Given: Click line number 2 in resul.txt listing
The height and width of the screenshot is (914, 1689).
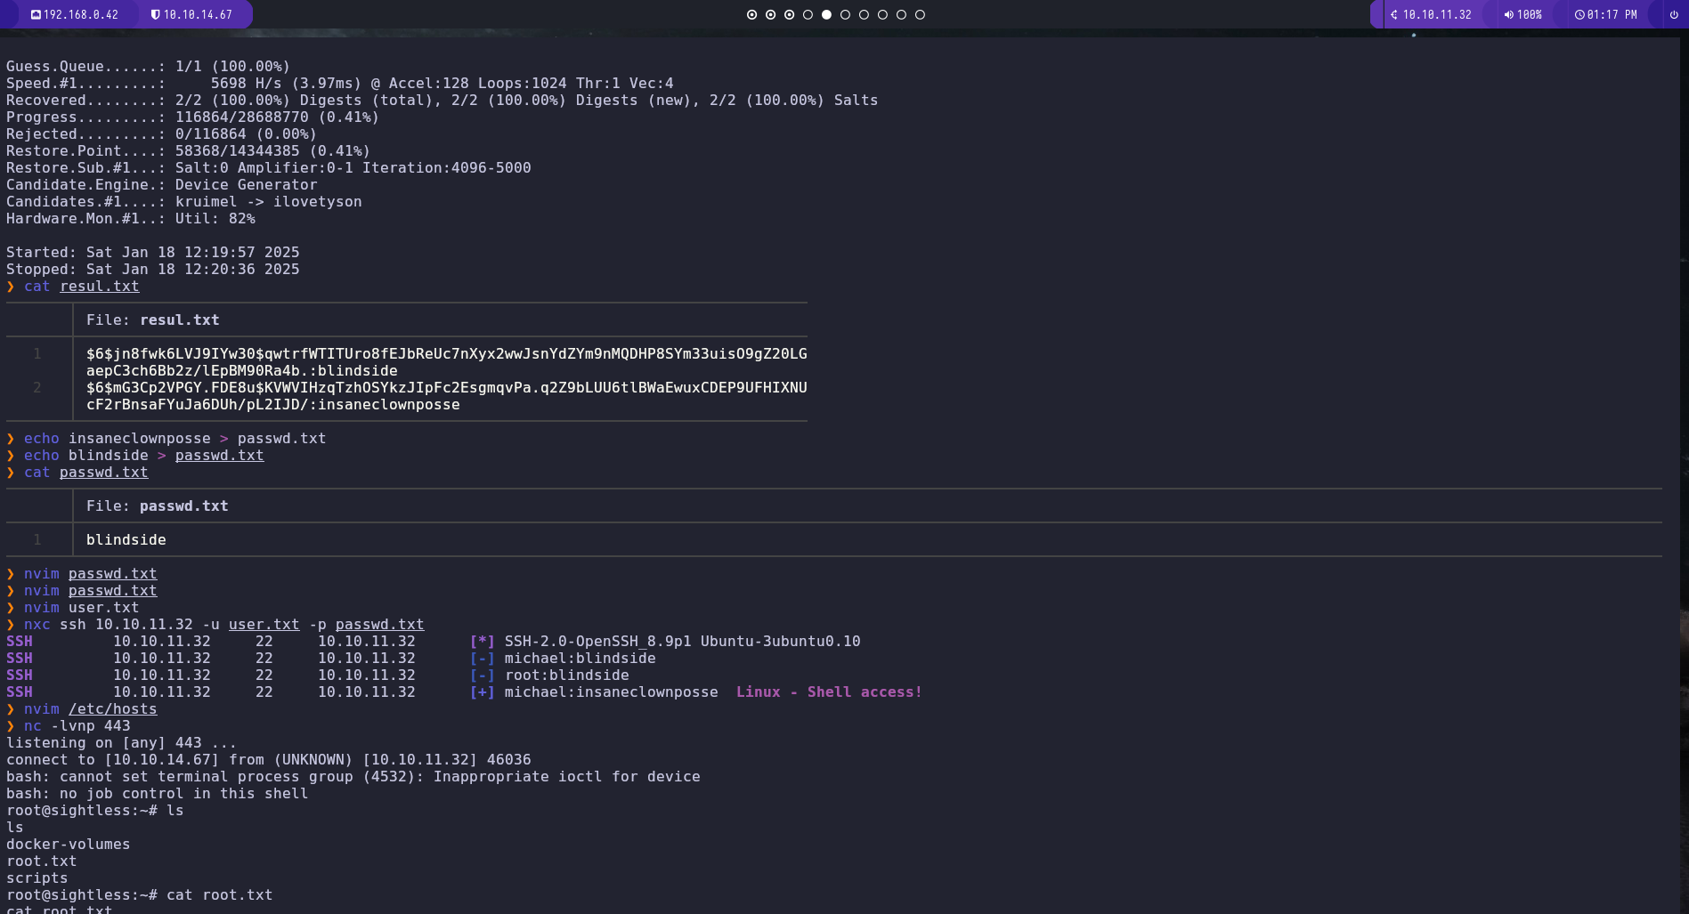Looking at the screenshot, I should (x=37, y=388).
